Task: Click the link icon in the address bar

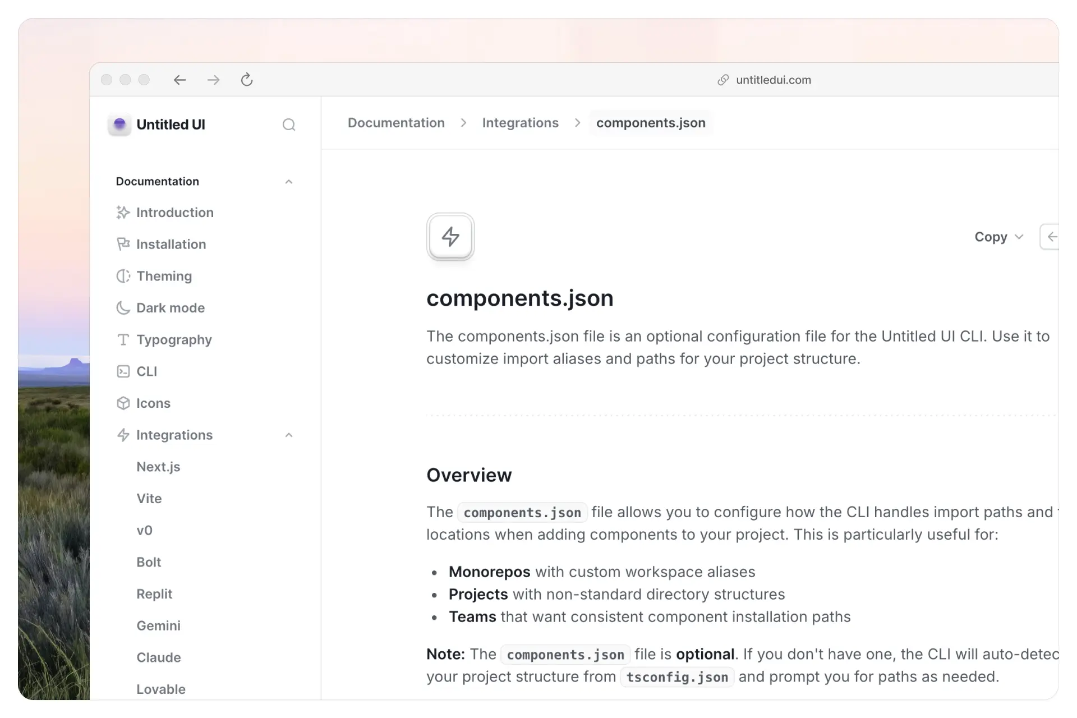Action: (722, 80)
